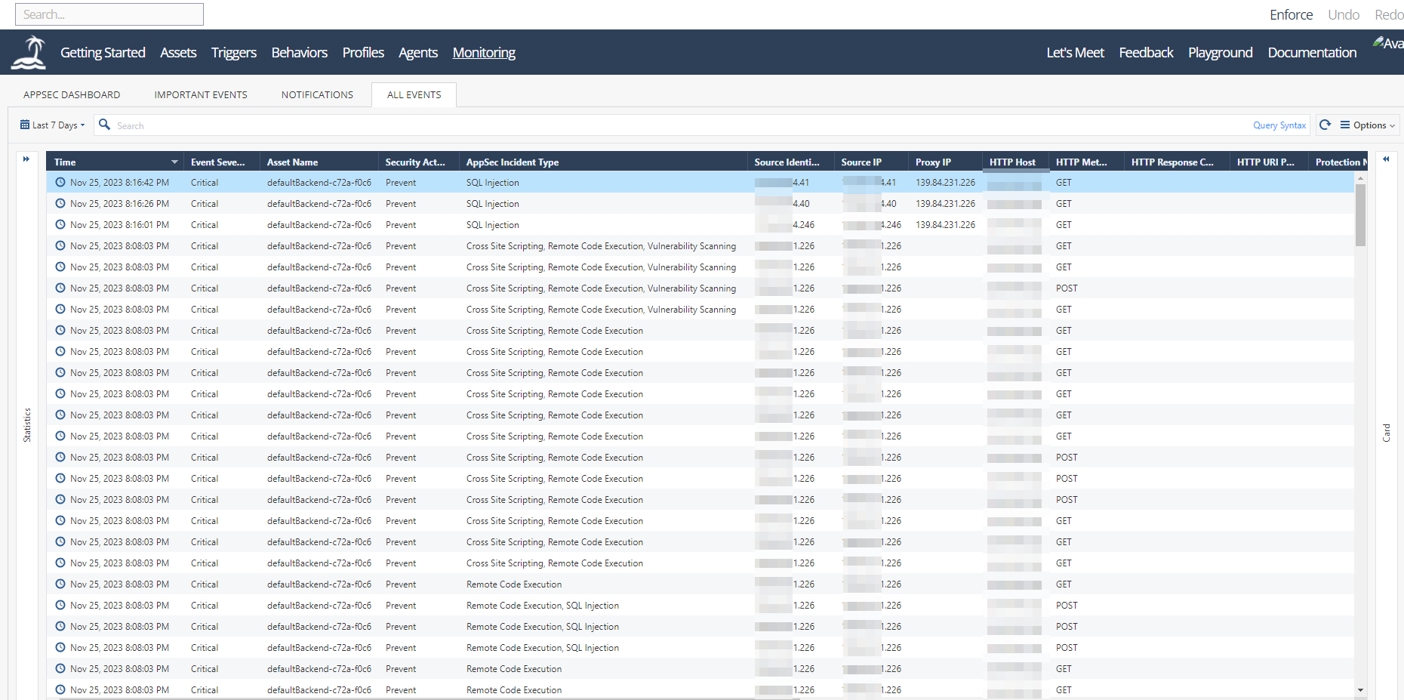
Task: Open the APPSEC DASHBOARD tab
Action: (72, 94)
